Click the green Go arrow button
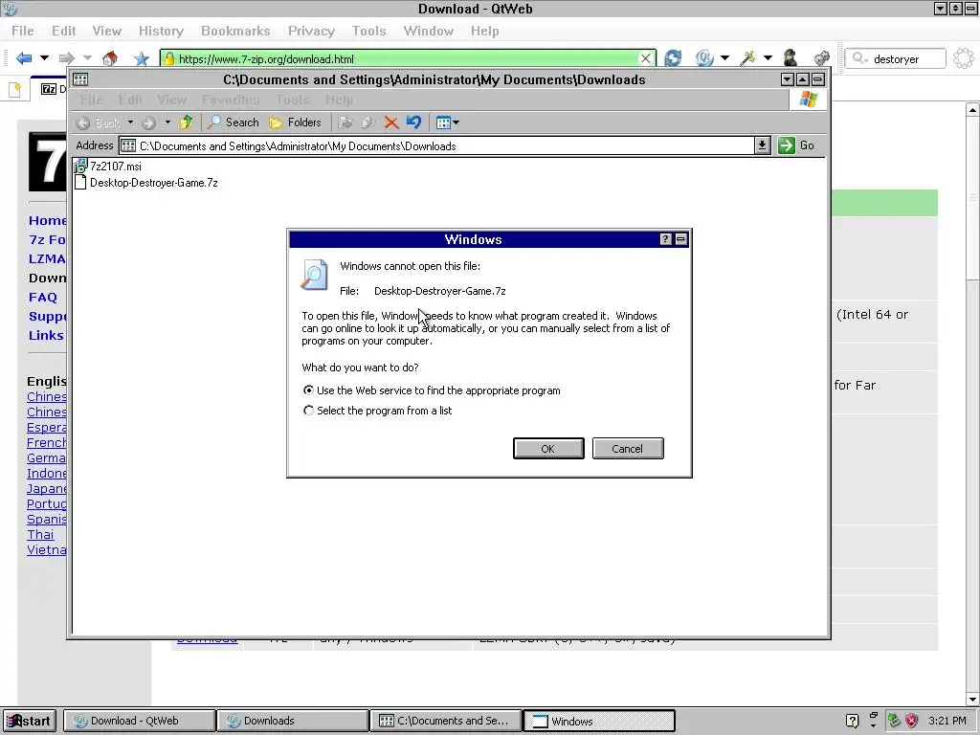Viewport: 980px width, 735px height. coord(787,145)
